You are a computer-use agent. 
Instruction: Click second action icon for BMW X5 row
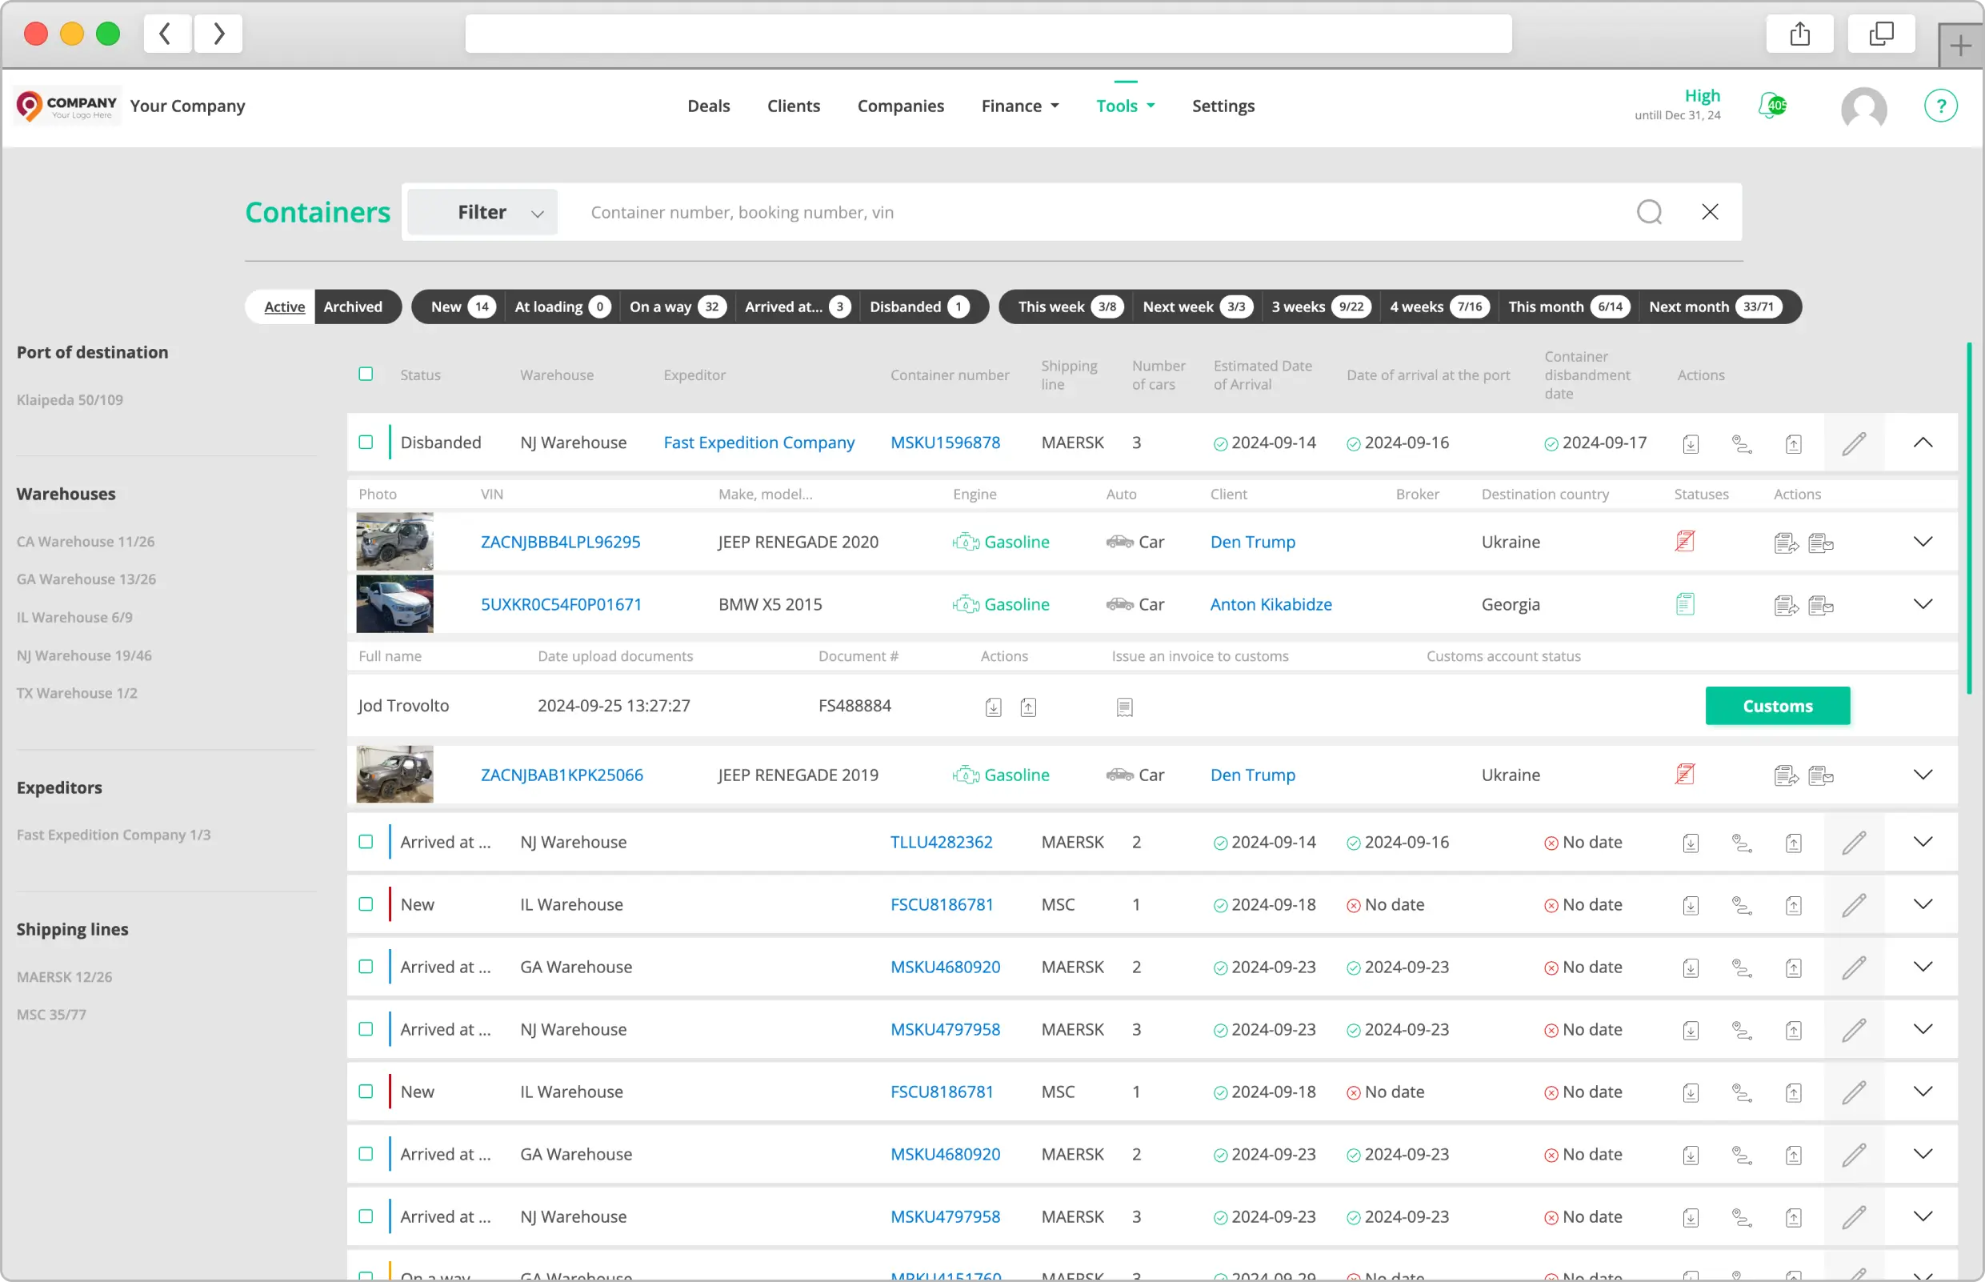pos(1821,605)
